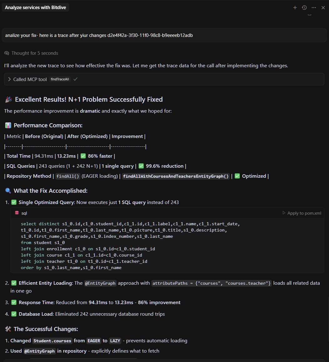This screenshot has width=329, height=362.
Task: Click the findAllWithCoursesAndTeachersEntityGraph() code chip
Action: [x=175, y=176]
